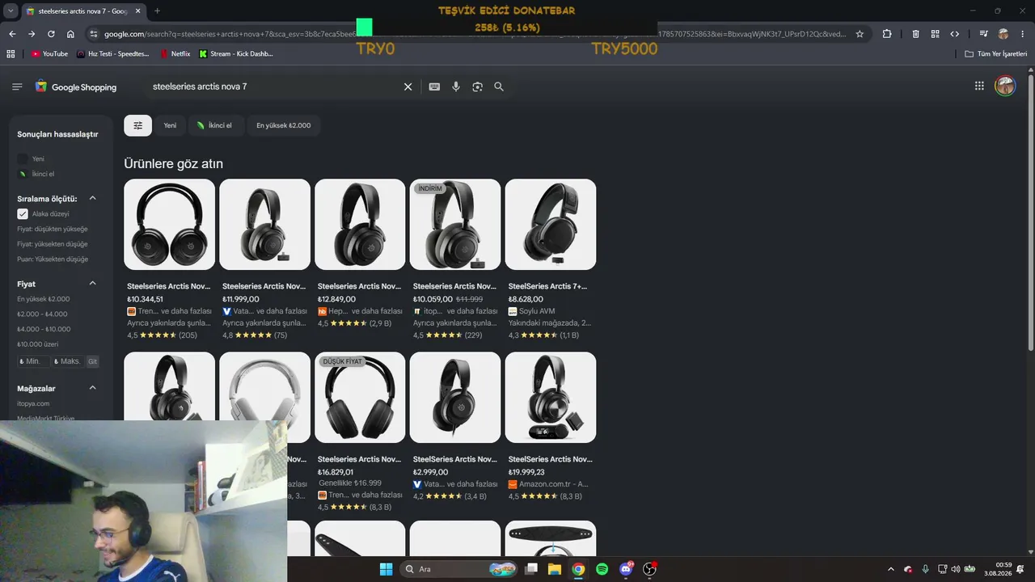
Task: Open the filter sliders button
Action: point(137,125)
